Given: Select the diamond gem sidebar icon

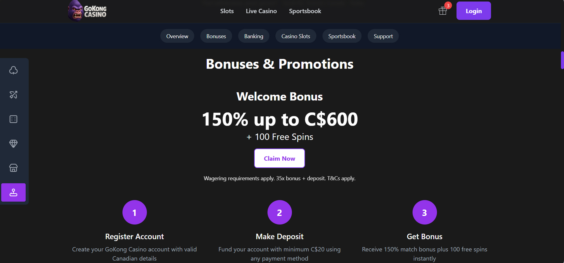Looking at the screenshot, I should click(x=13, y=144).
